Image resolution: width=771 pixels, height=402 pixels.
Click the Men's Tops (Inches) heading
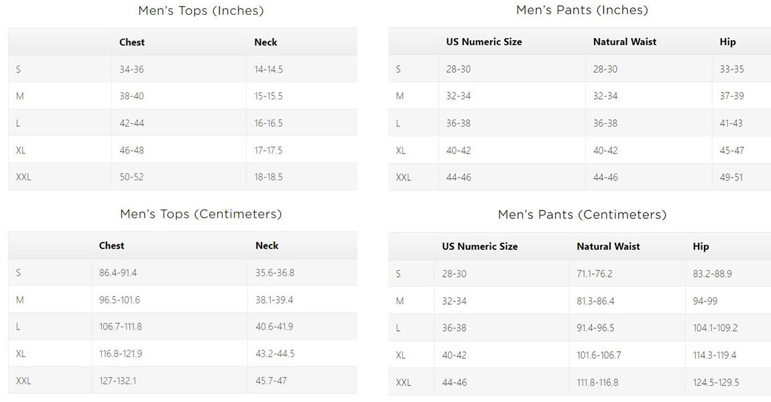[x=200, y=11]
